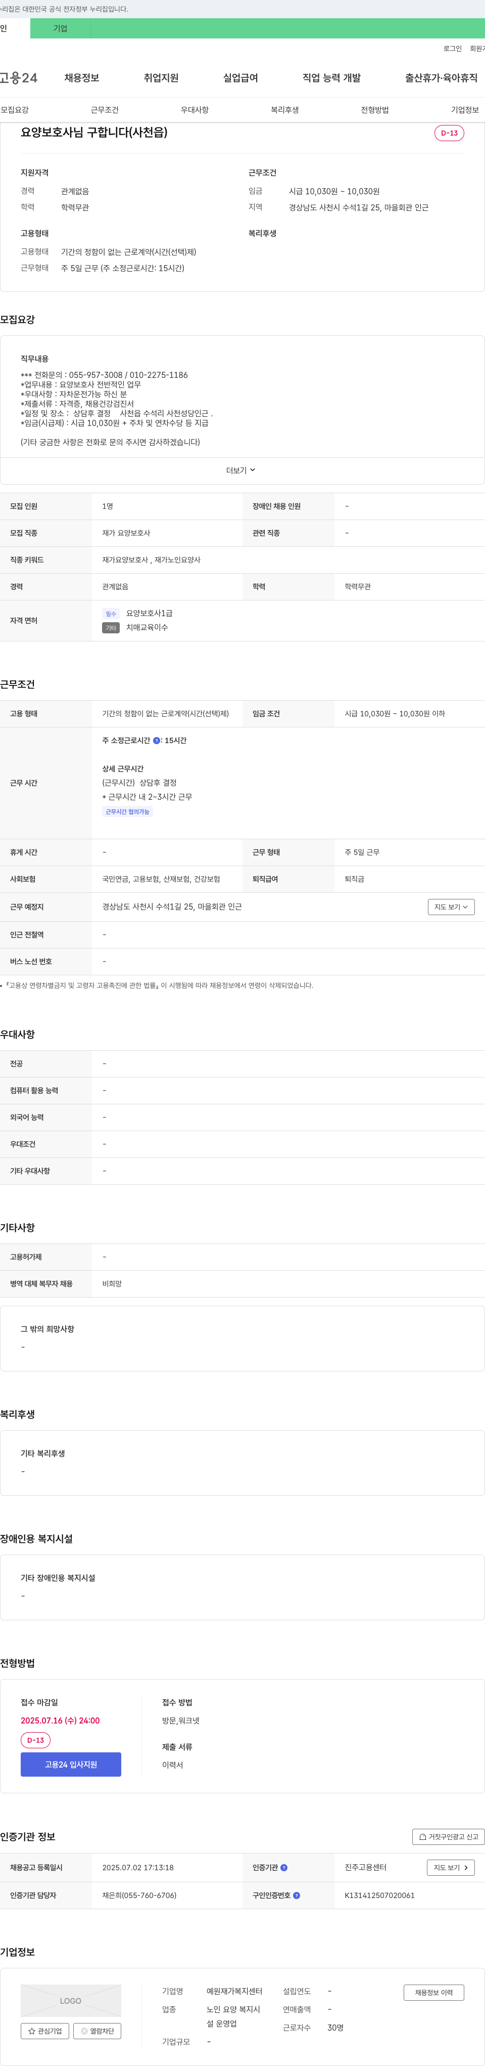
Task: Click the 로그인 link
Action: point(452,49)
